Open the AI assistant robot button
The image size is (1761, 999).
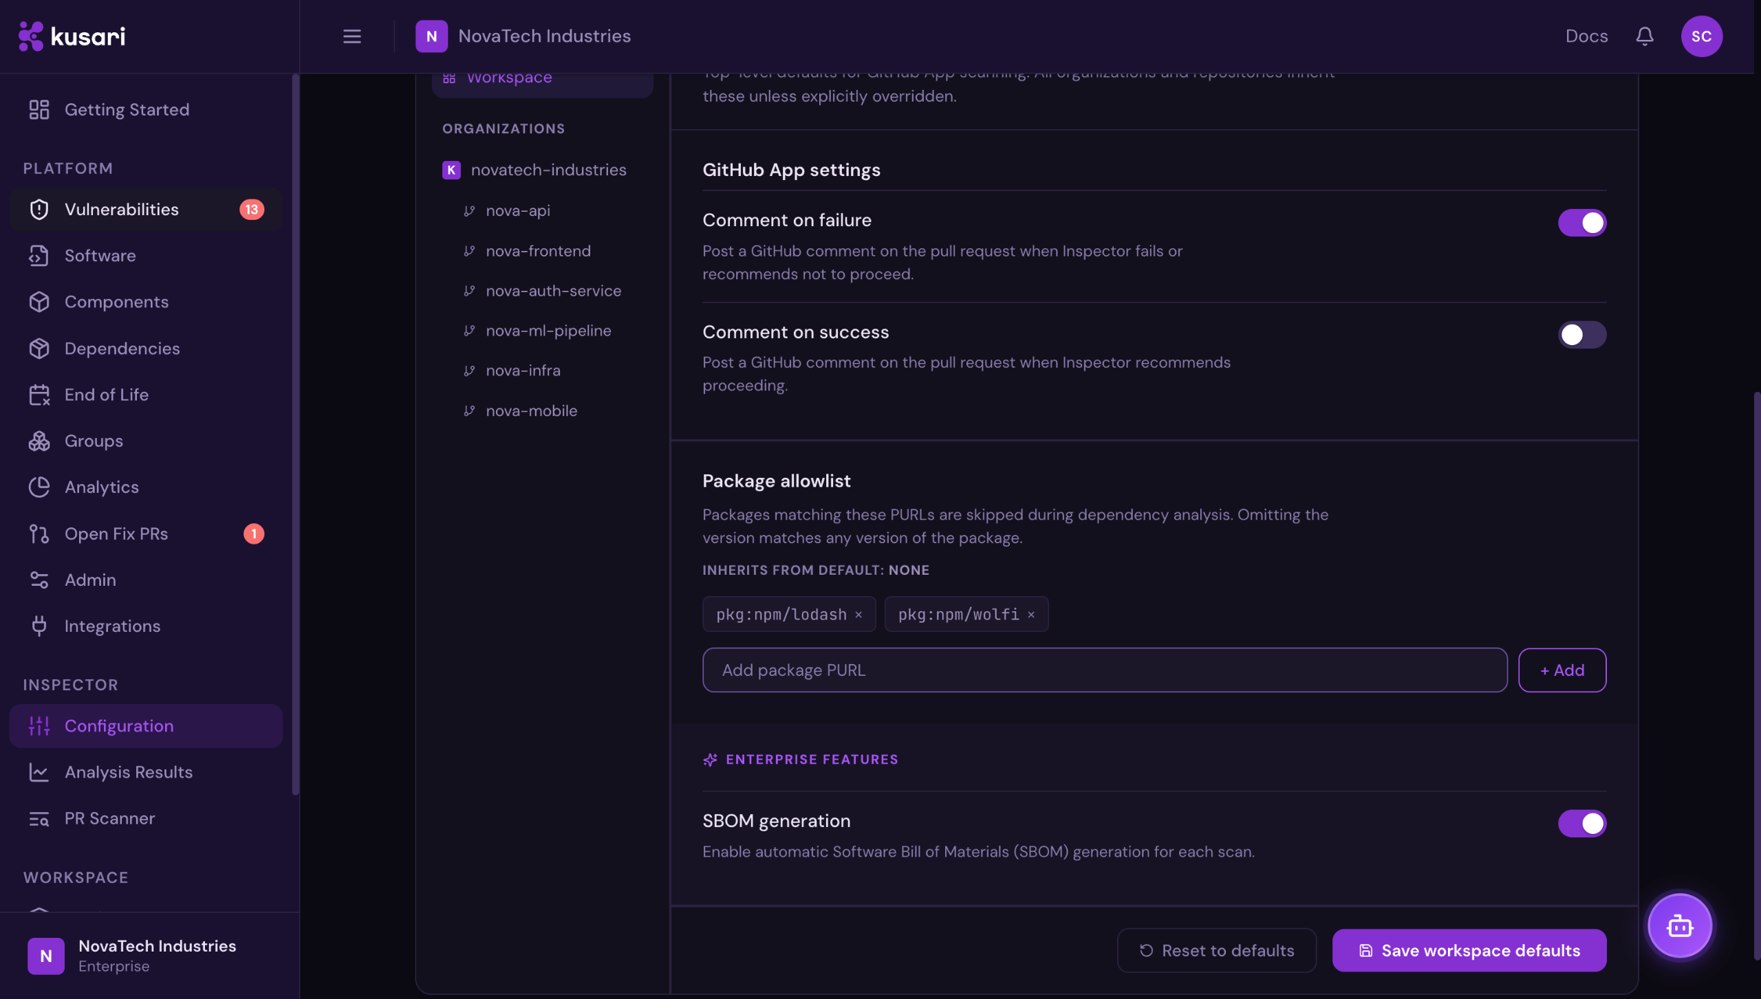[x=1679, y=925]
